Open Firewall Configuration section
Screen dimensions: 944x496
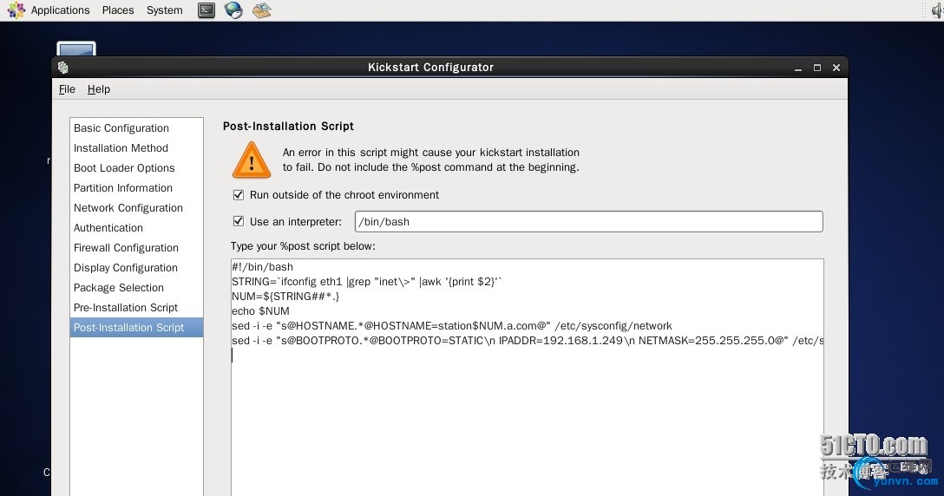point(137,247)
